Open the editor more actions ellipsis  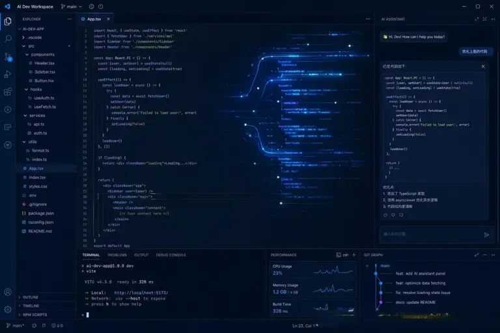click(x=368, y=19)
